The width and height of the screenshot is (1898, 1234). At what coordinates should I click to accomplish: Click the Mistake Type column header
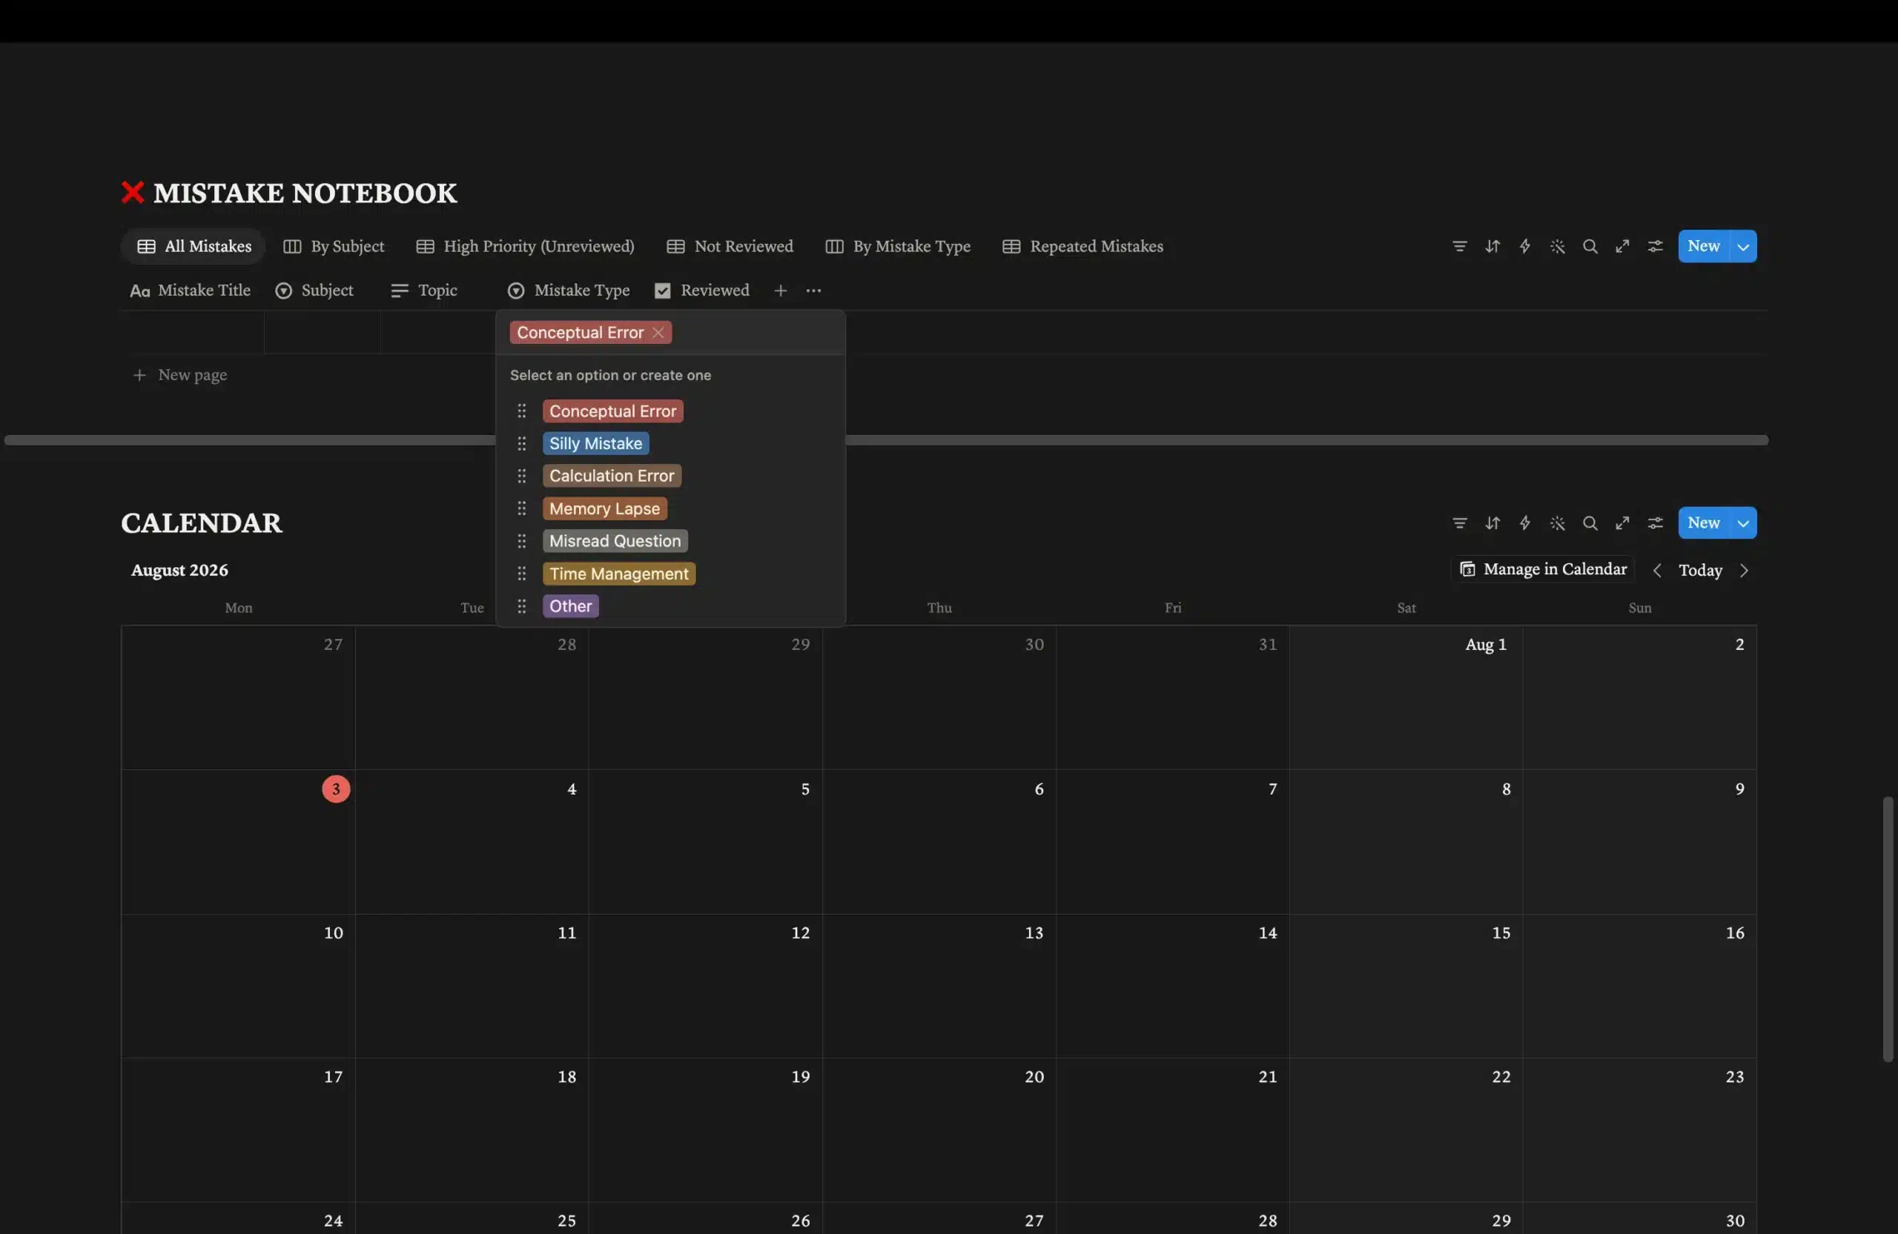coord(569,291)
